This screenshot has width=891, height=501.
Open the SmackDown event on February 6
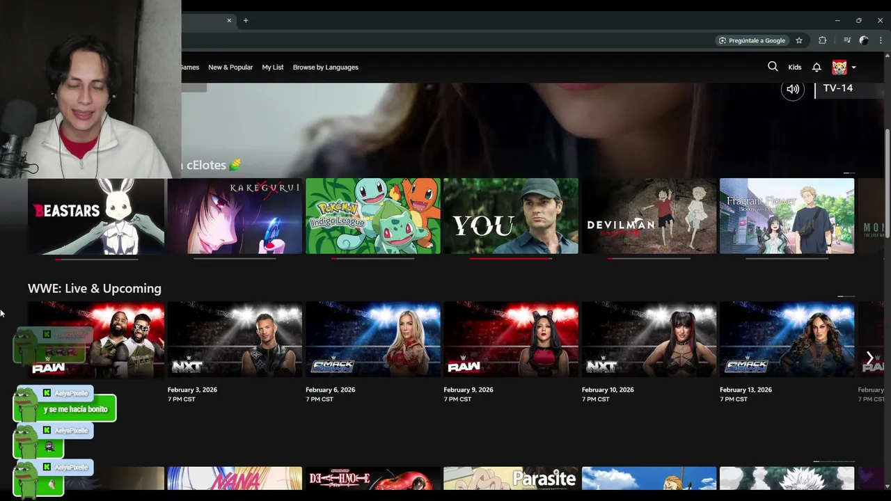click(x=372, y=340)
